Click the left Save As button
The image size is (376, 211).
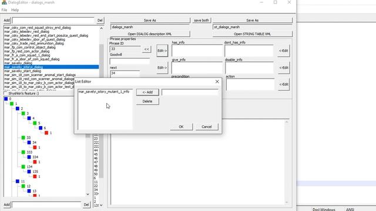[150, 21]
